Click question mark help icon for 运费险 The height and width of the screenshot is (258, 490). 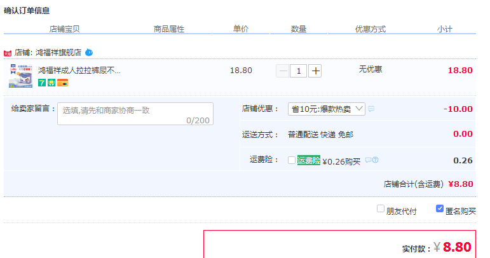click(376, 160)
